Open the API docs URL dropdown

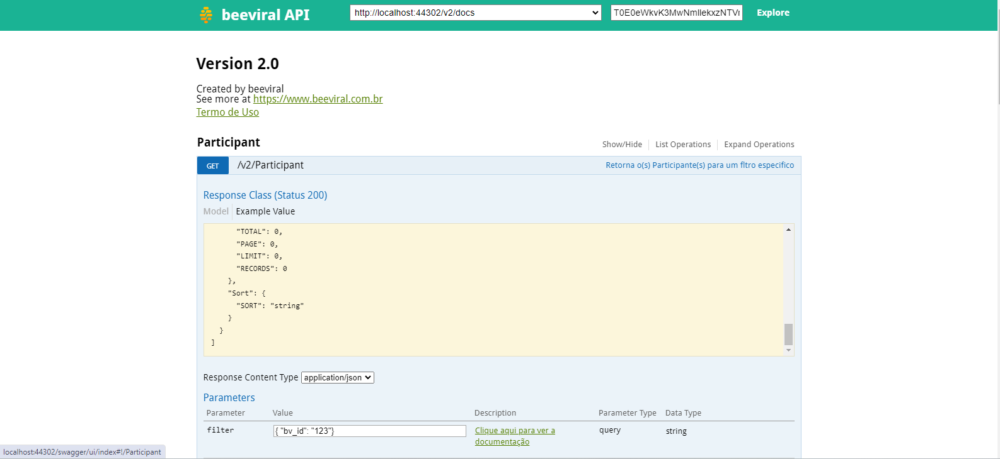pos(476,13)
